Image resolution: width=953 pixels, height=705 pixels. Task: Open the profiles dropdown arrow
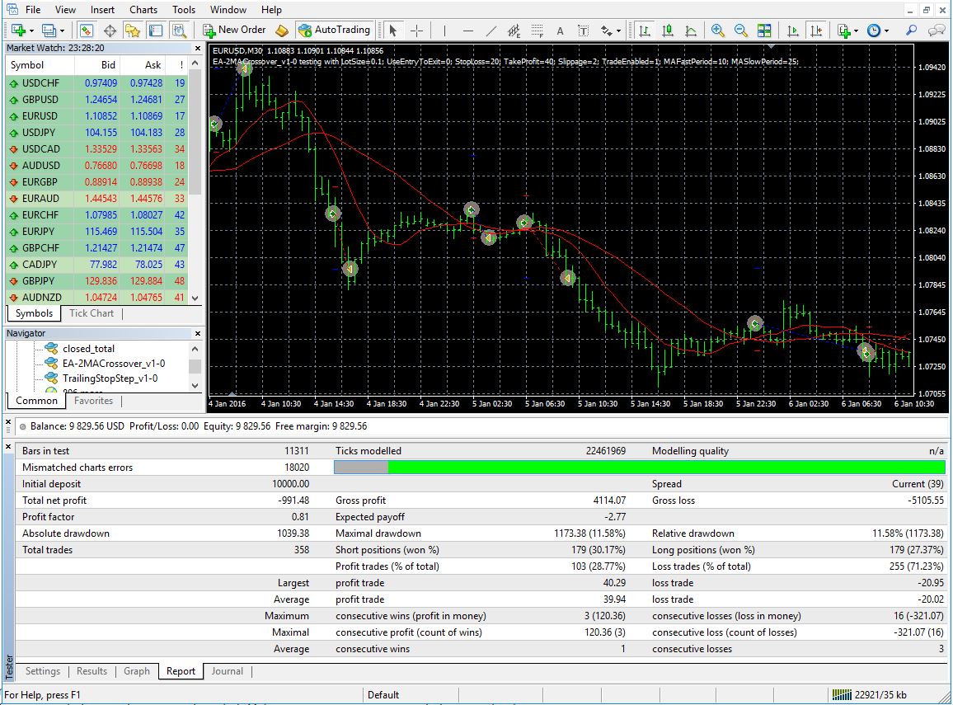click(x=62, y=30)
